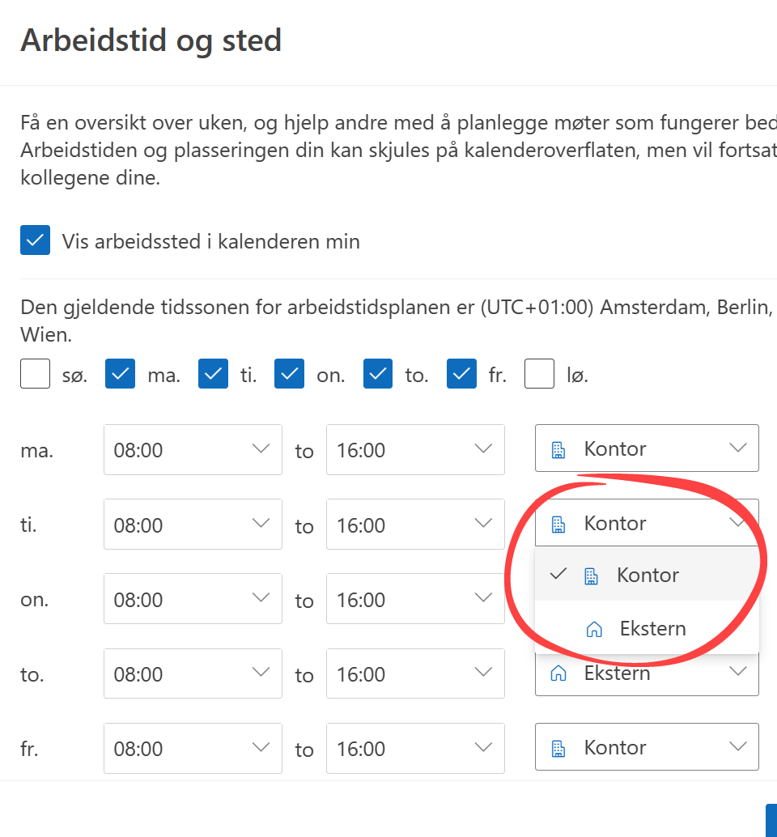Open the ma. 08:00 start time dropdown
Viewport: 777px width, 837px height.
193,449
